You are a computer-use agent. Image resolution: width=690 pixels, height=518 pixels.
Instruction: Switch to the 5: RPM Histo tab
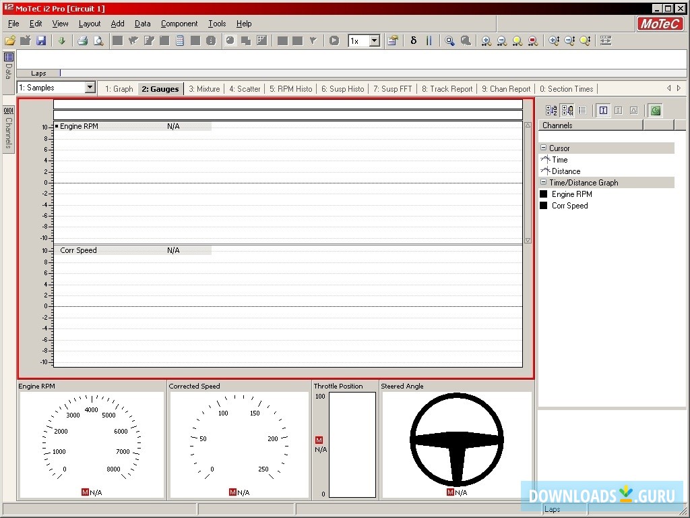291,88
